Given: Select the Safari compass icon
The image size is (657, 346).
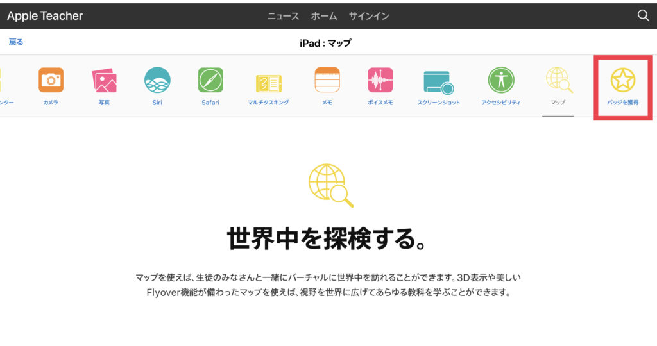Looking at the screenshot, I should click(210, 81).
